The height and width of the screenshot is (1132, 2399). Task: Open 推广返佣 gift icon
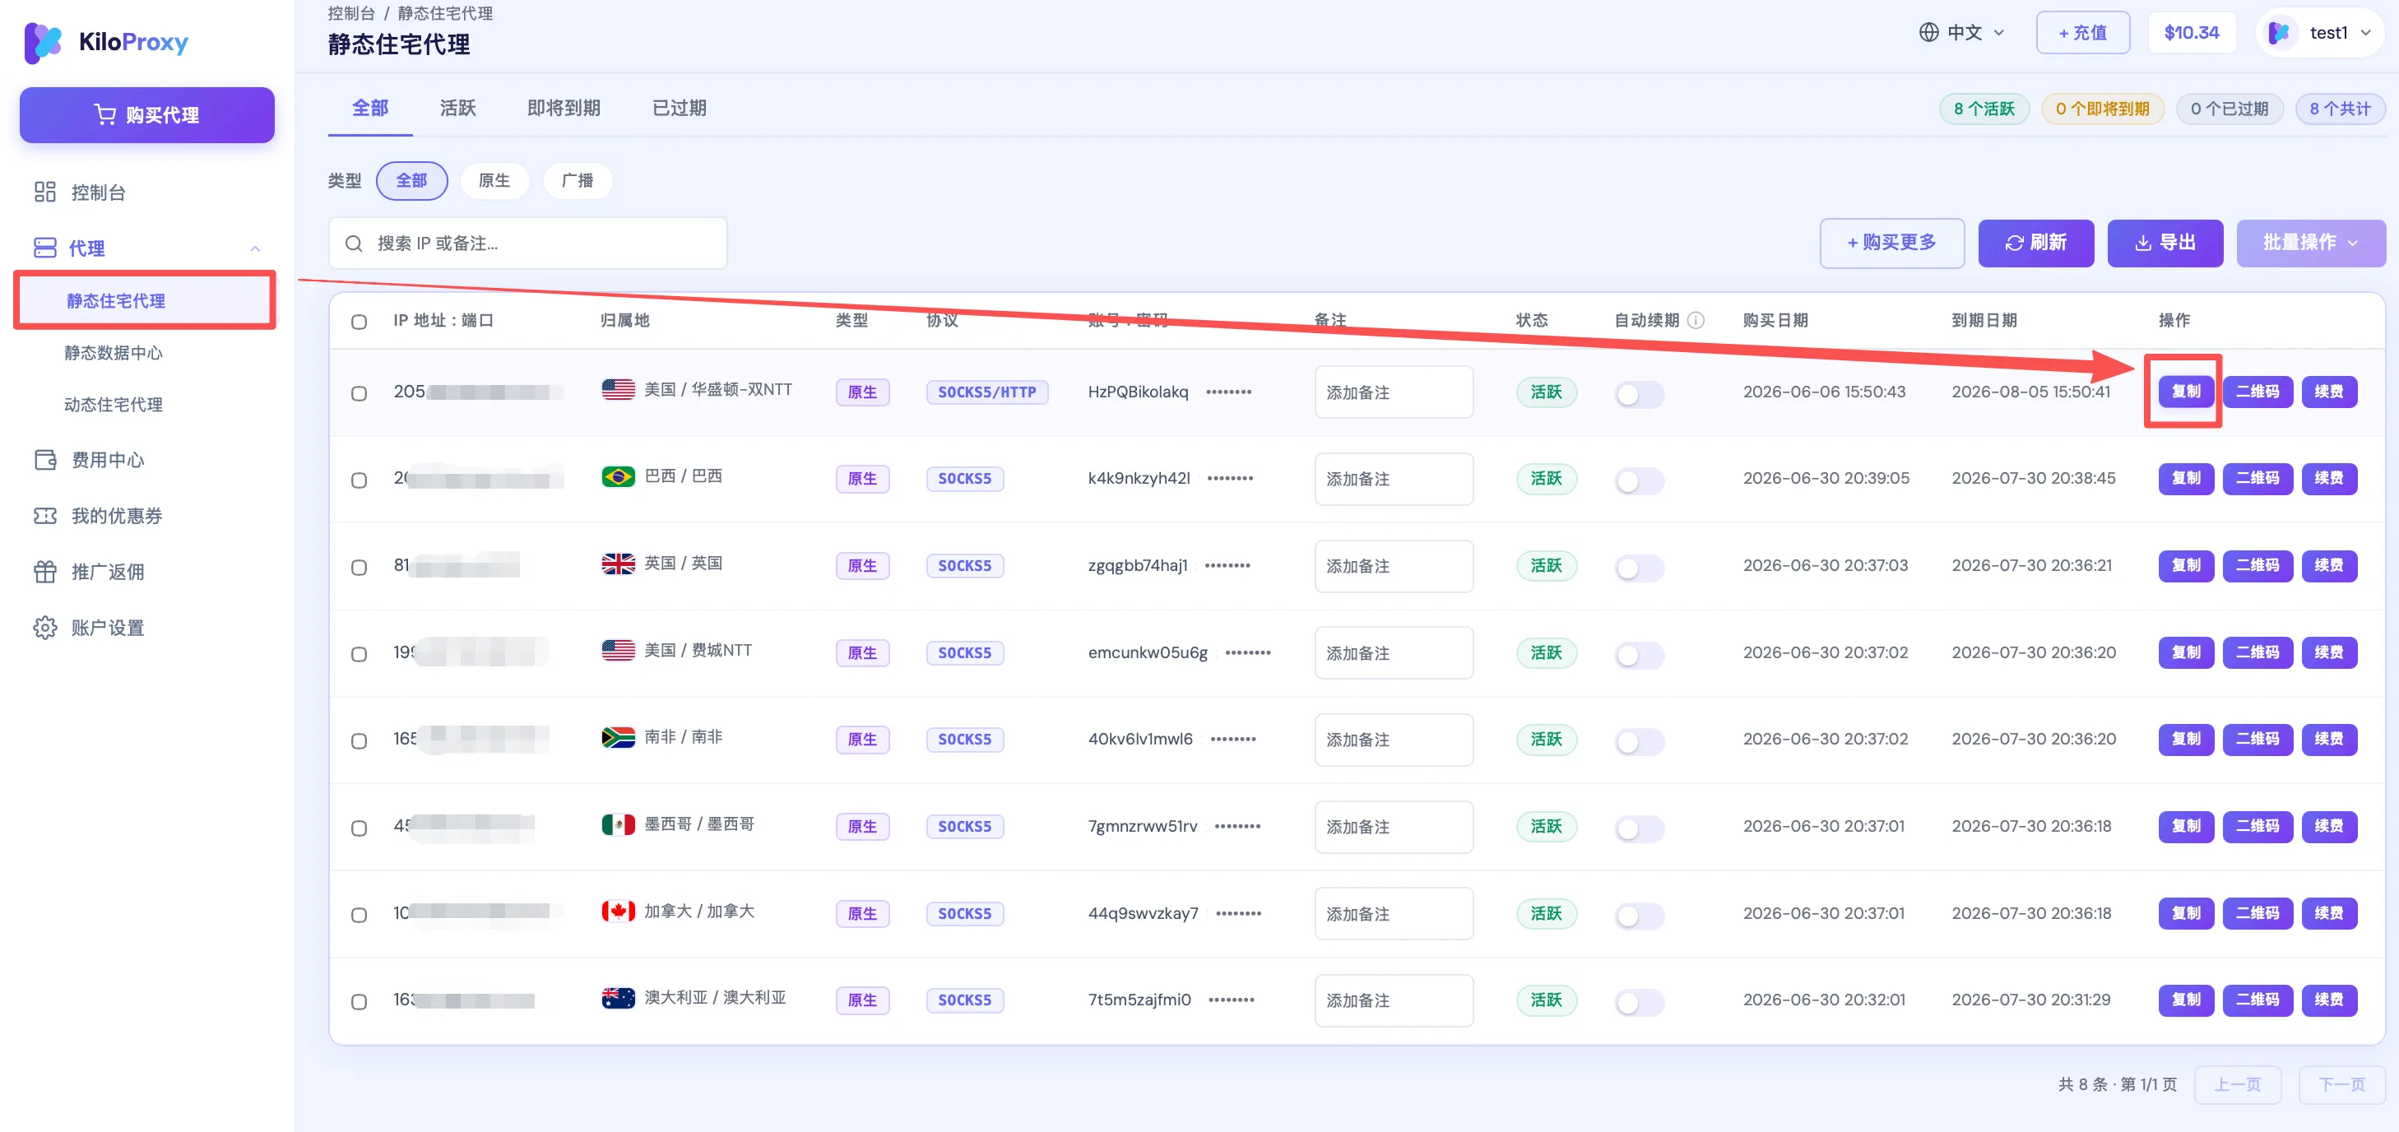(x=44, y=572)
